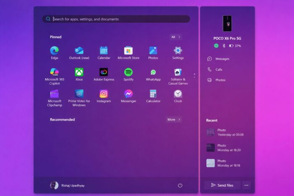Click the pinned apps page dots
The width and height of the screenshot is (294, 196).
pyautogui.click(x=194, y=76)
